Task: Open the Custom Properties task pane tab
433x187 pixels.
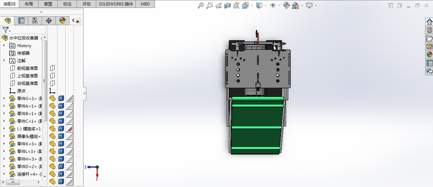Action: [429, 63]
